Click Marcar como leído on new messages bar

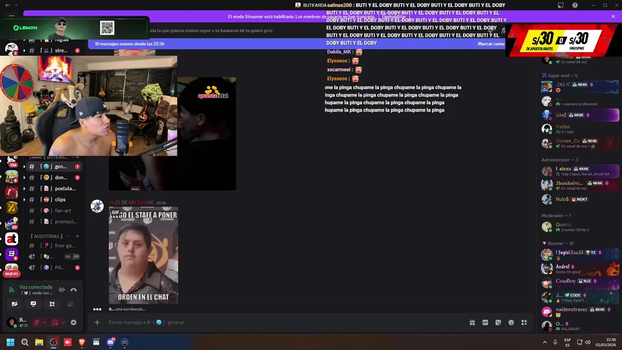click(492, 44)
